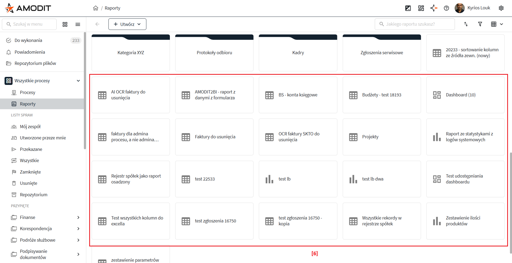The width and height of the screenshot is (512, 263).
Task: Click the report search field
Action: pos(415,24)
